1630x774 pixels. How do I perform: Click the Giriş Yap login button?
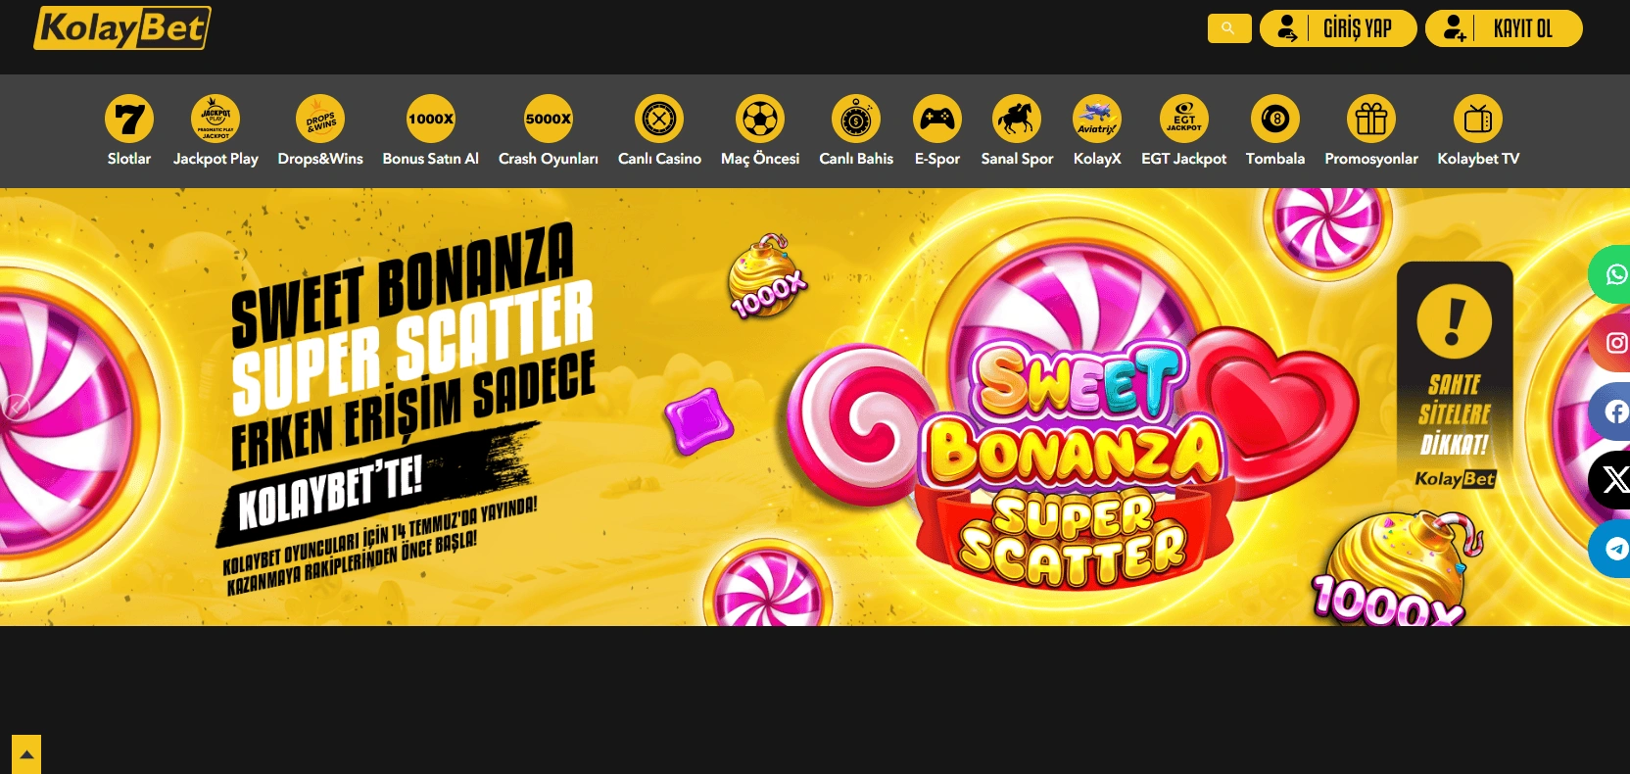point(1338,28)
